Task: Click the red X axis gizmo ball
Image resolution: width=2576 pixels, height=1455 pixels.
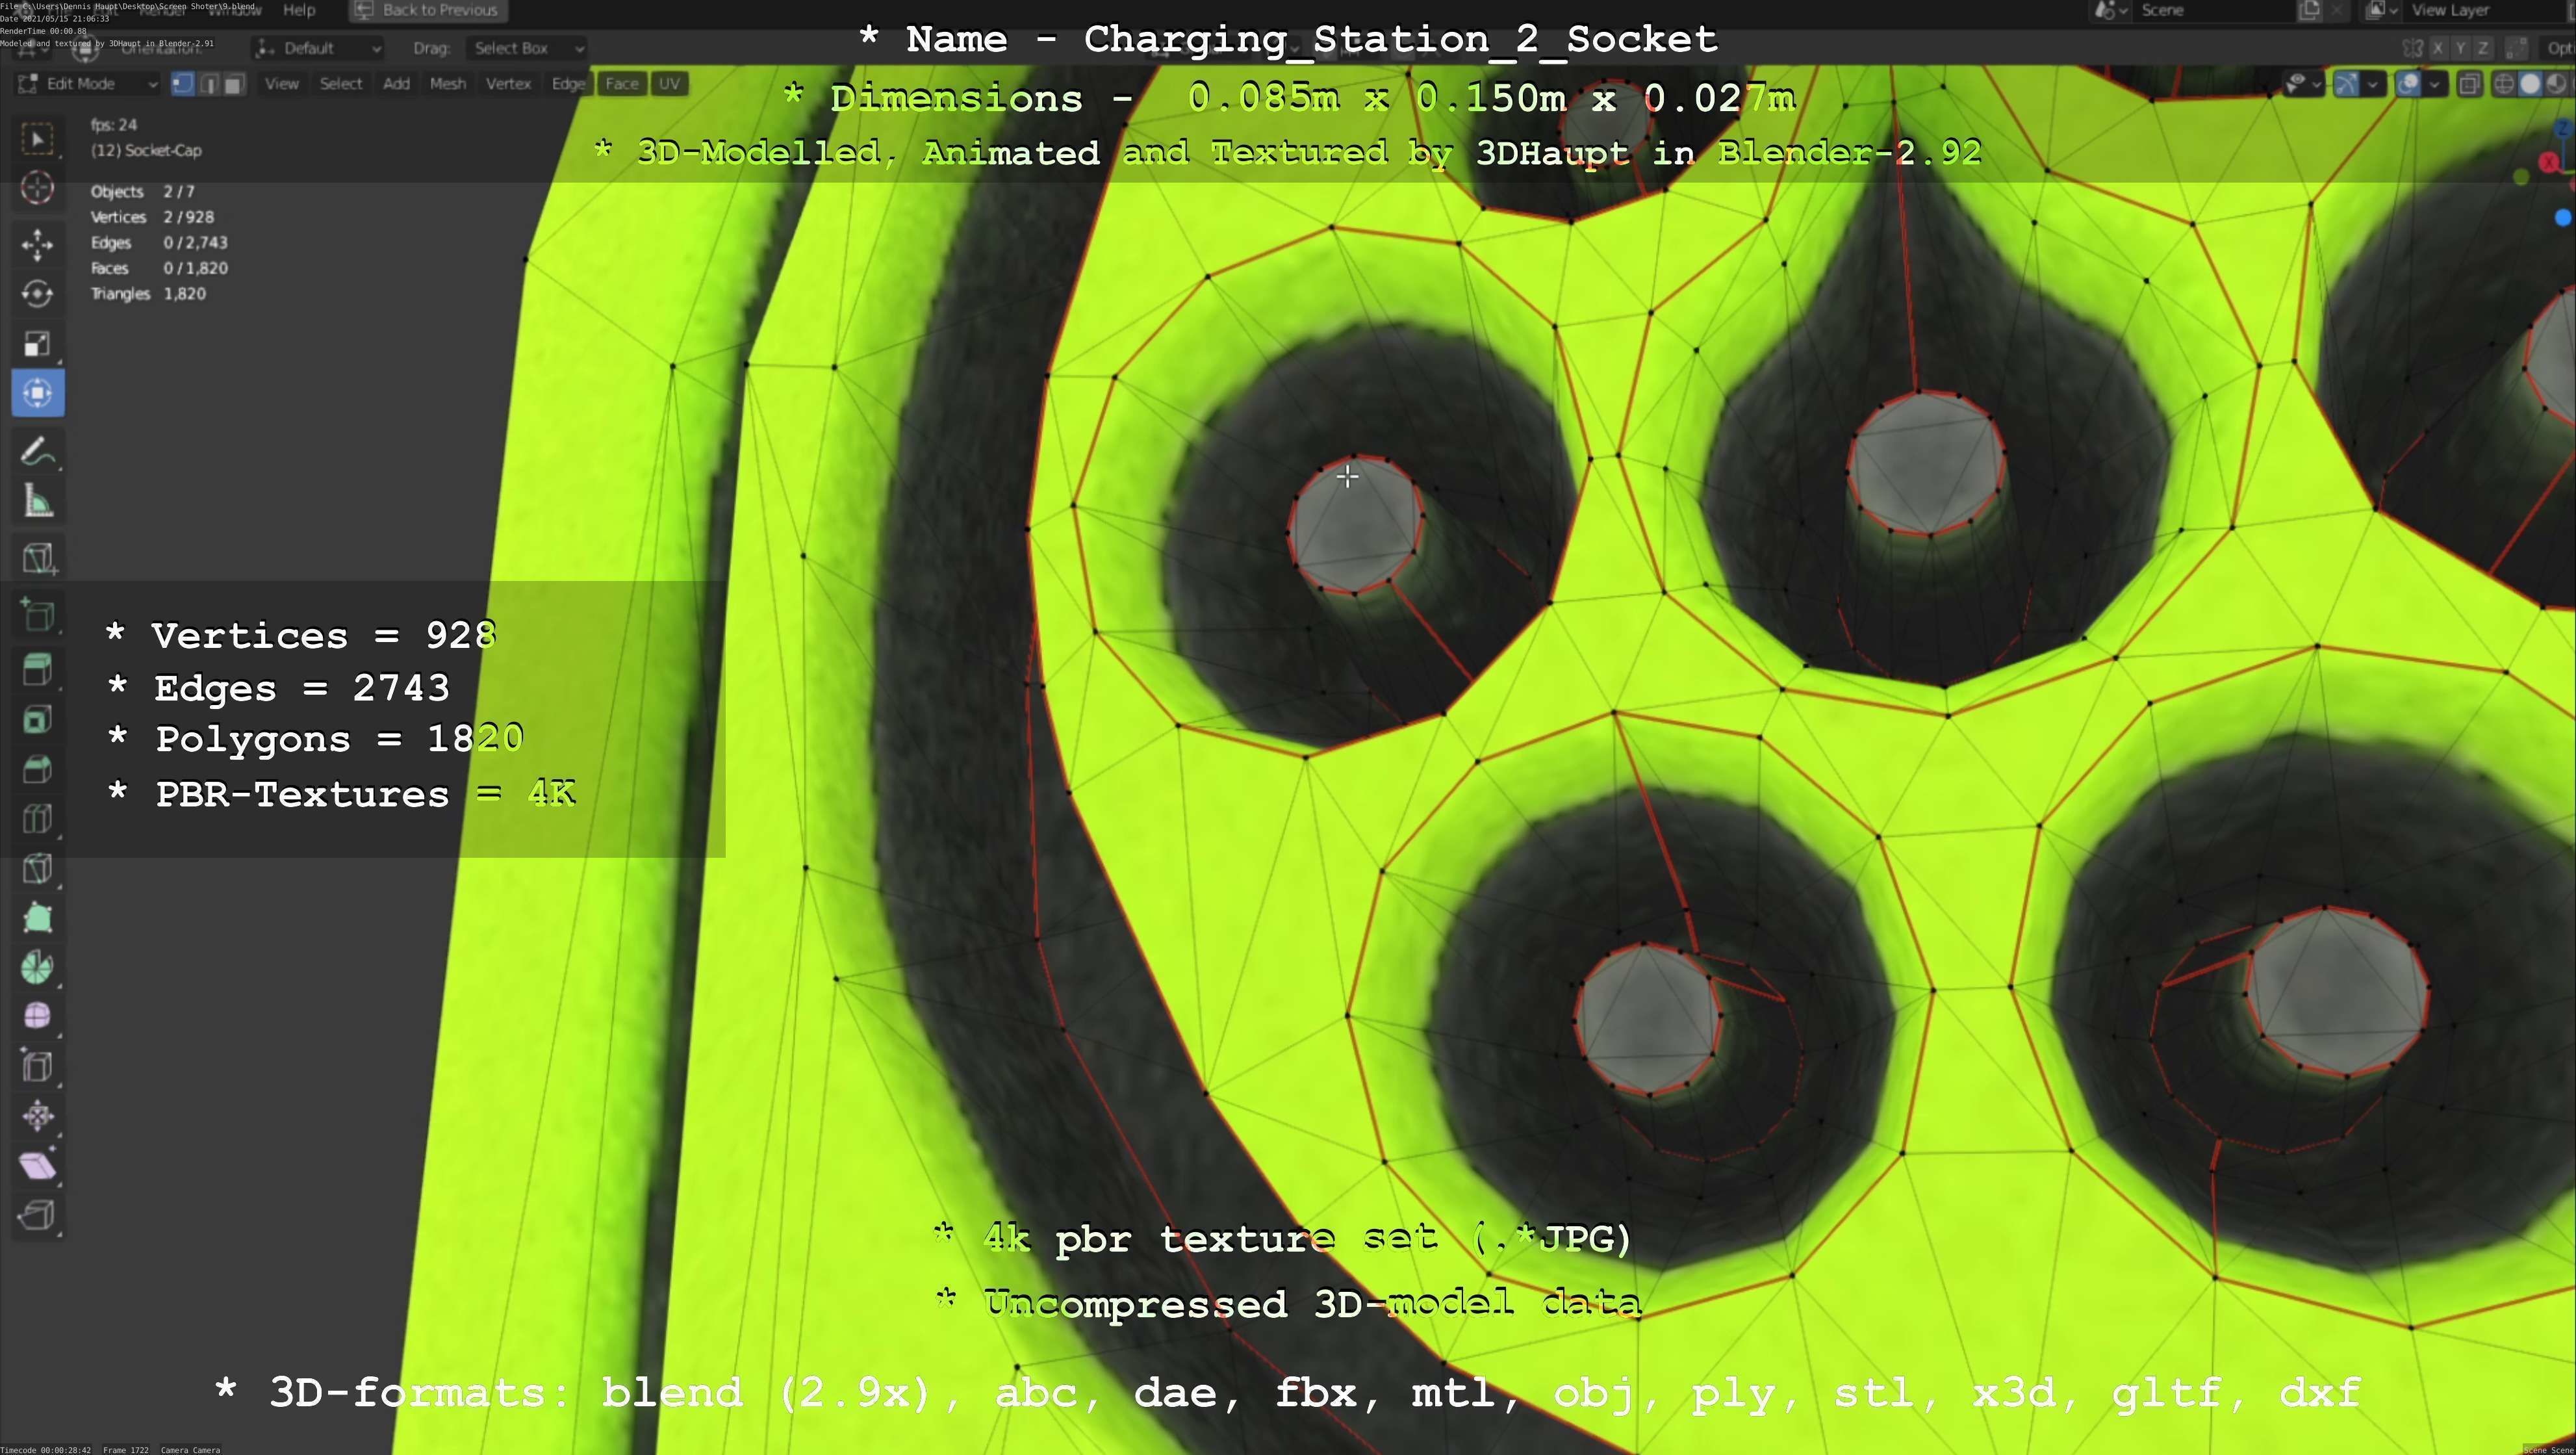Action: tap(2549, 162)
